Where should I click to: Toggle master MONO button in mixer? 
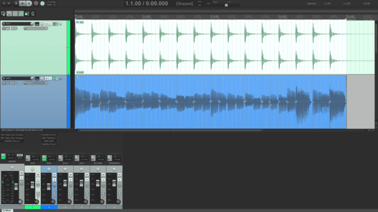[20, 156]
